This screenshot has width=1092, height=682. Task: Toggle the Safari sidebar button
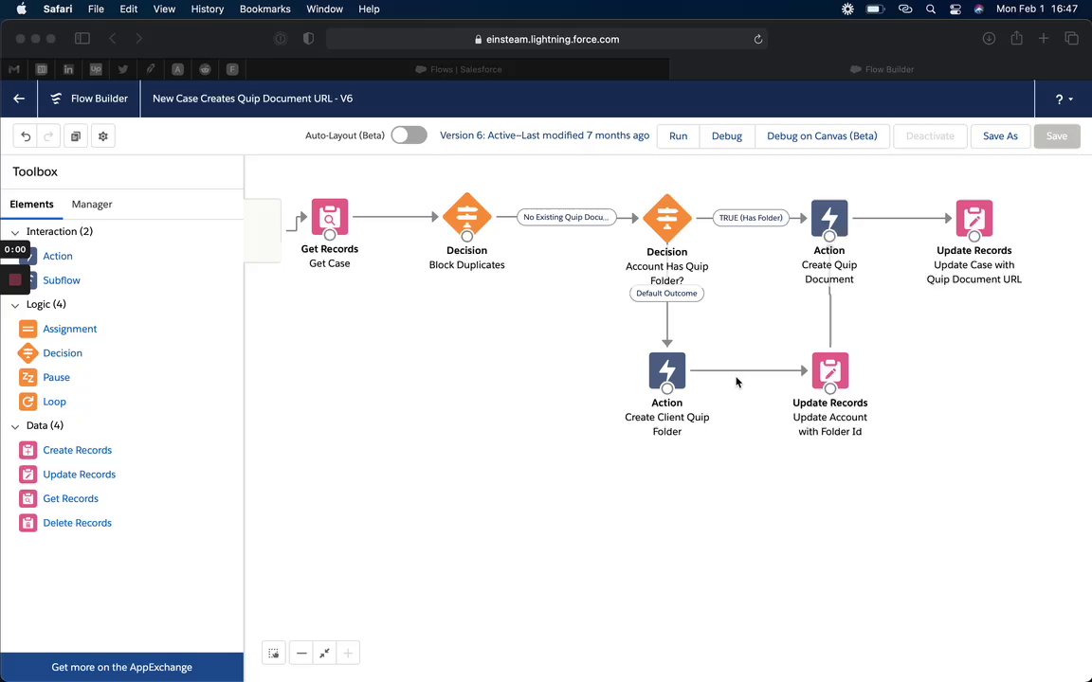coord(82,39)
